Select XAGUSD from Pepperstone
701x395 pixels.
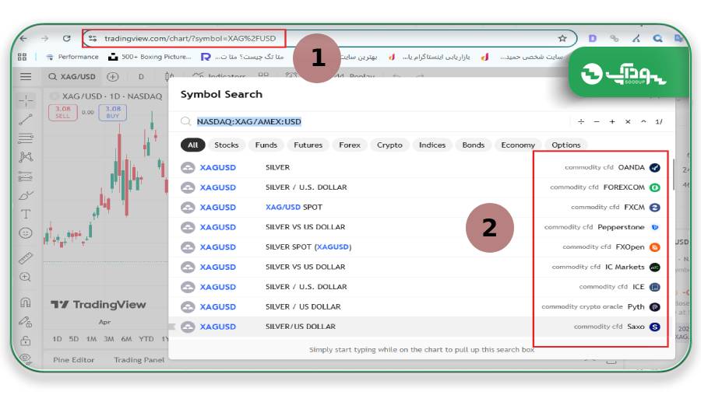click(421, 227)
